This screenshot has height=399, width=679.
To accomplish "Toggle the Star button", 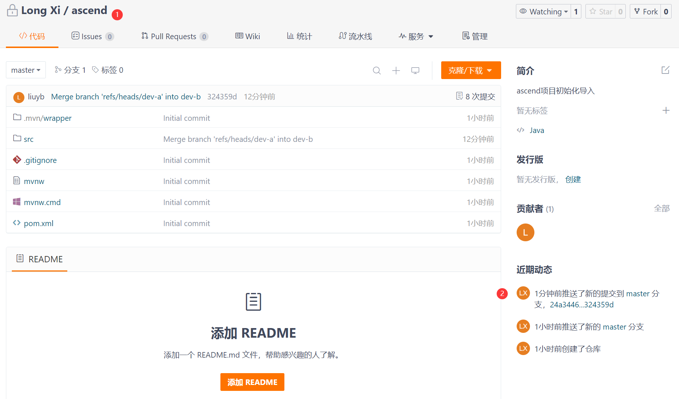I will (x=601, y=11).
